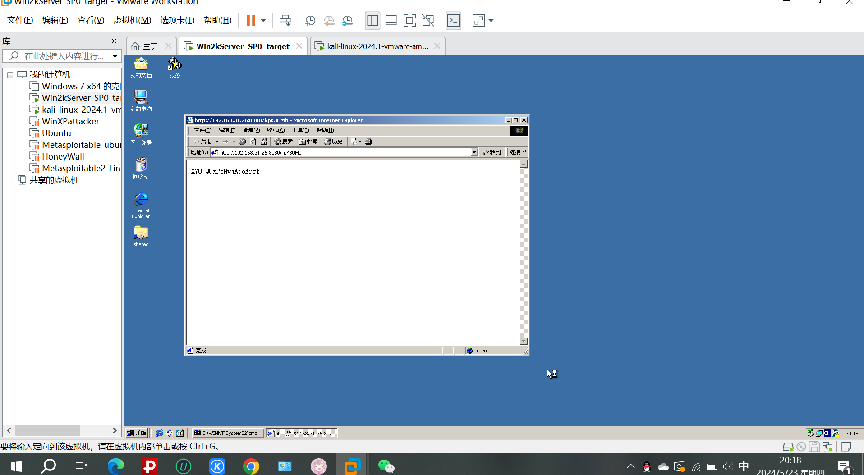The image size is (864, 475).
Task: Click IE 历史 history button
Action: [333, 142]
